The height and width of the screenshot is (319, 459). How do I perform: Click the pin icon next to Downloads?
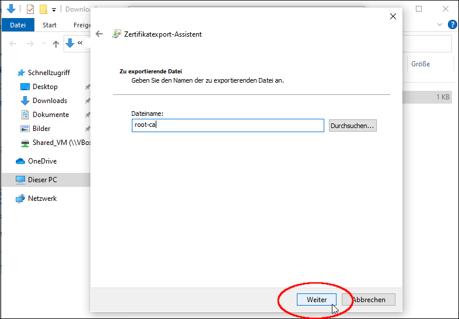(x=87, y=101)
